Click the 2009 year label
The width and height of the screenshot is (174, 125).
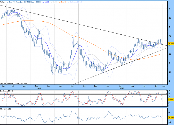pyautogui.click(x=122, y=88)
